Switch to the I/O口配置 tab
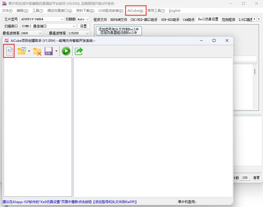The image size is (263, 207). pos(245,20)
